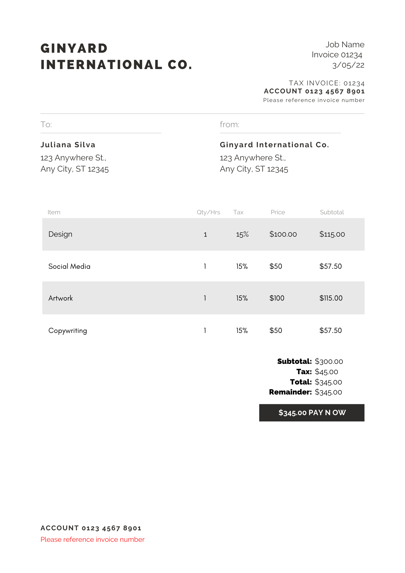Click the $345.00 PAY NOW button
The image size is (405, 573).
click(x=312, y=413)
